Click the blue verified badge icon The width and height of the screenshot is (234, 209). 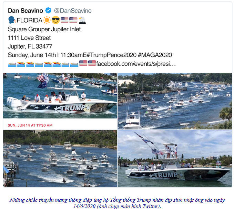click(48, 10)
